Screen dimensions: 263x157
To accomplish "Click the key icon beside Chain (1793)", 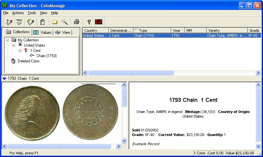I will 32,55.
